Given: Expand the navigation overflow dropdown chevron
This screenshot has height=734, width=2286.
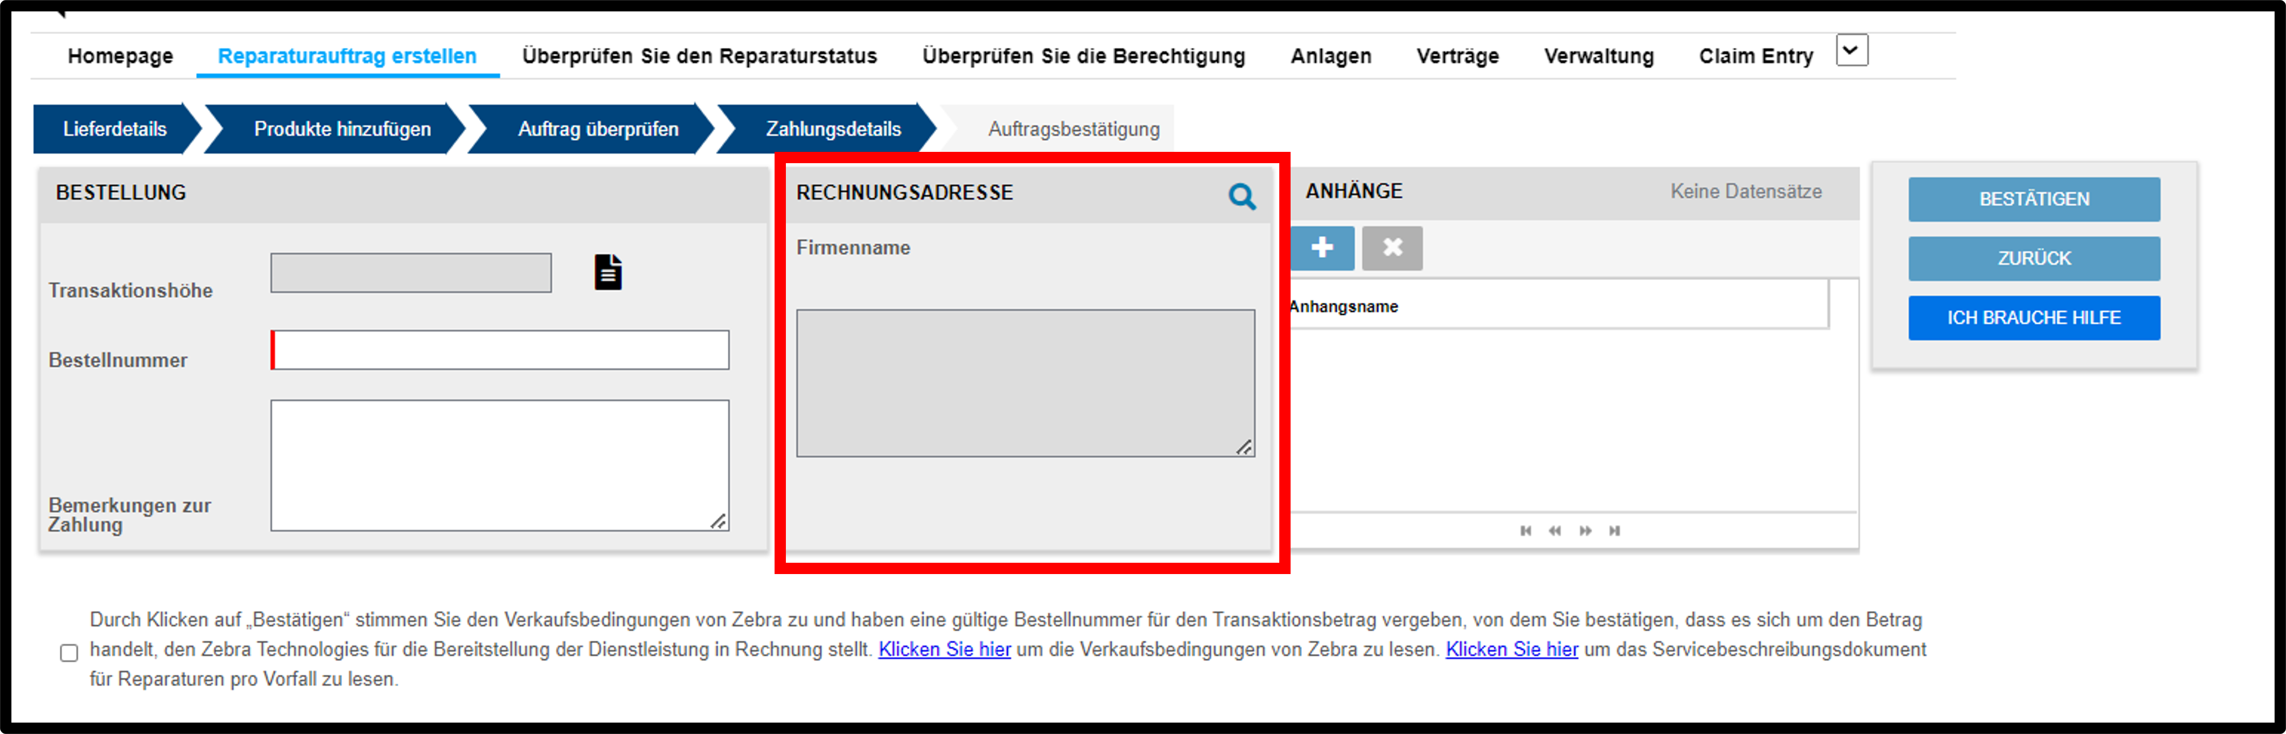Looking at the screenshot, I should coord(1852,51).
